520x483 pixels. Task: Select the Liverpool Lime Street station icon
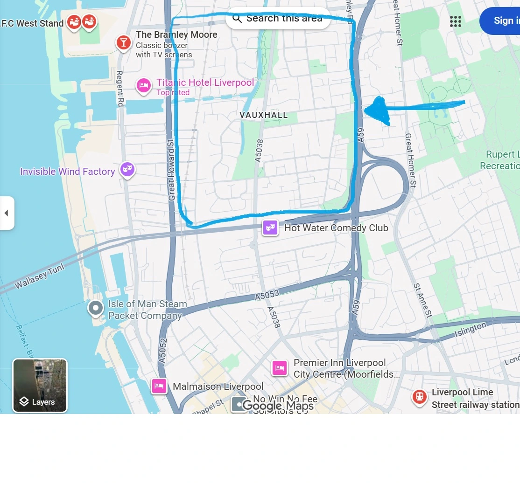[420, 397]
